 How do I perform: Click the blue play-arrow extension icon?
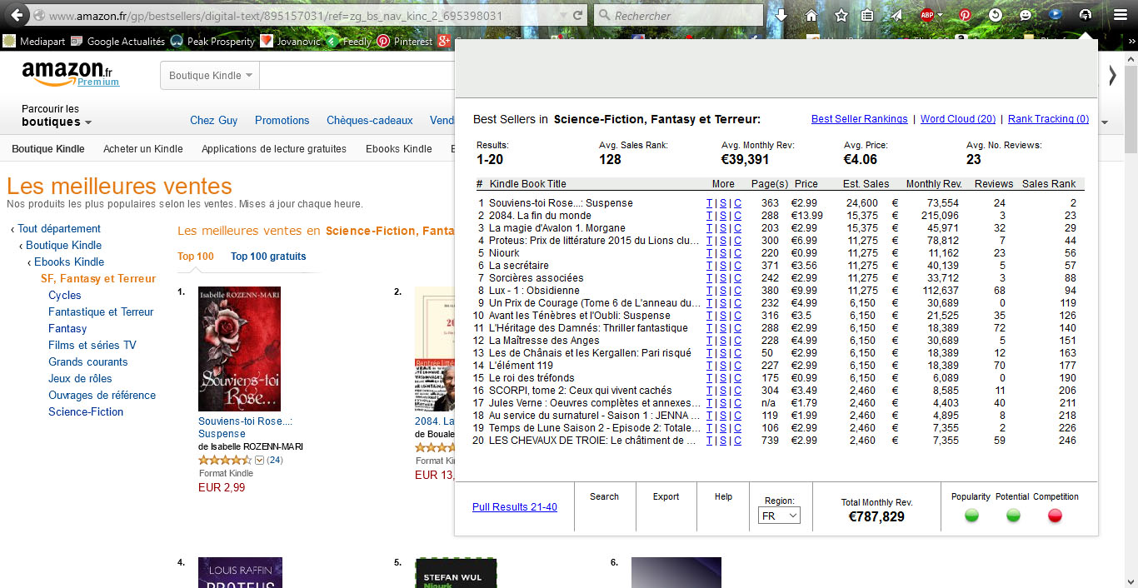point(1055,15)
